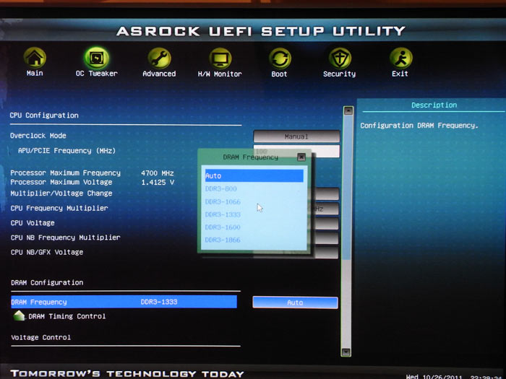Select the Overclock Mode label
This screenshot has height=379, width=506.
tap(38, 136)
